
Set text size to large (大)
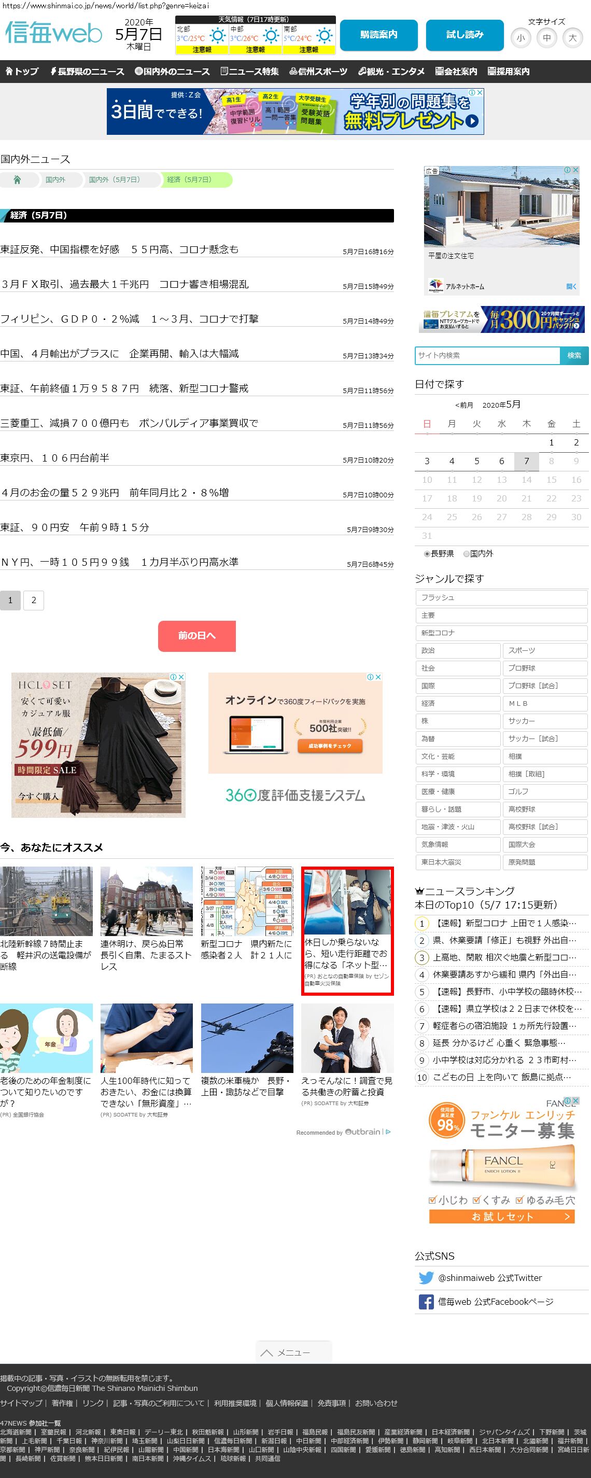coord(572,38)
